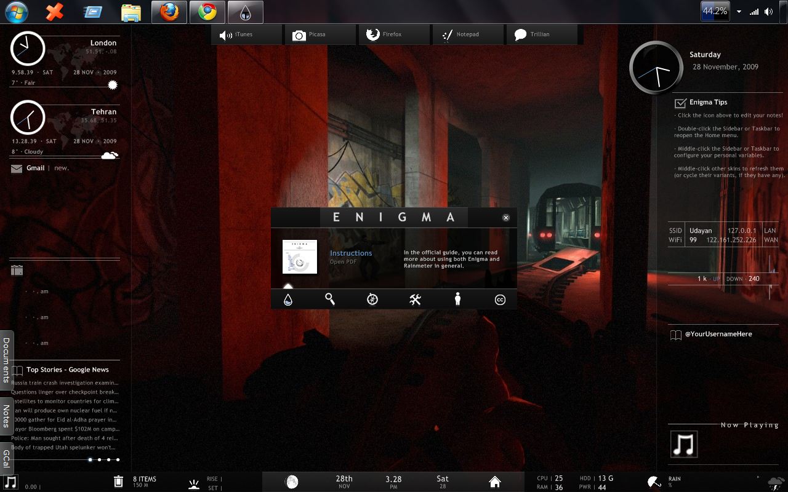The image size is (788, 492).
Task: Launch Picasa from the Enigma launcher bar
Action: (x=320, y=35)
